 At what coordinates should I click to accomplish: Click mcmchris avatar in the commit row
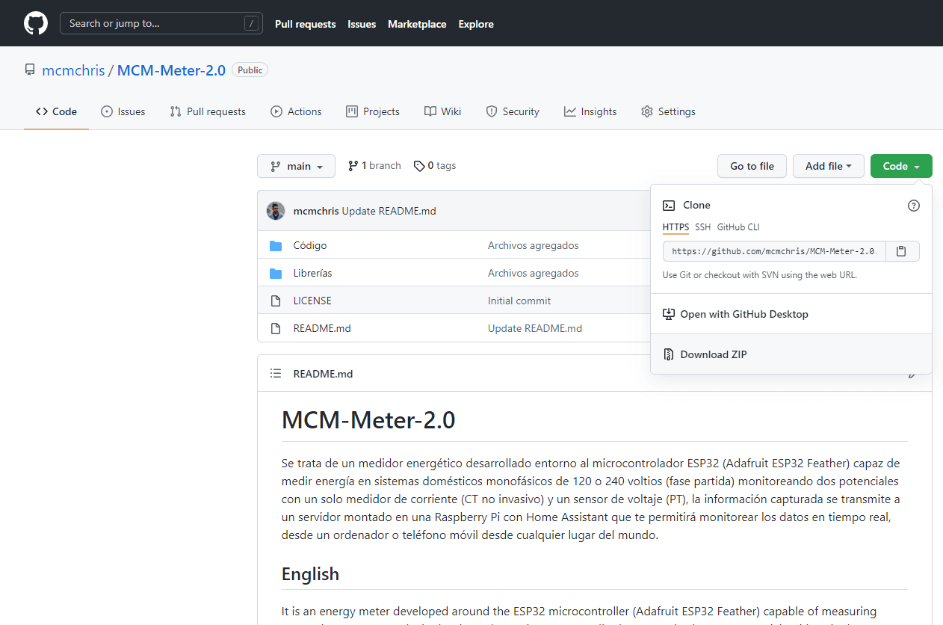coord(276,211)
